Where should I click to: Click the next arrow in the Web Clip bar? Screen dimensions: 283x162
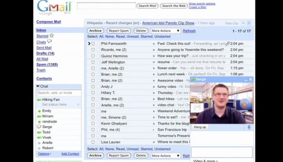coord(249,23)
